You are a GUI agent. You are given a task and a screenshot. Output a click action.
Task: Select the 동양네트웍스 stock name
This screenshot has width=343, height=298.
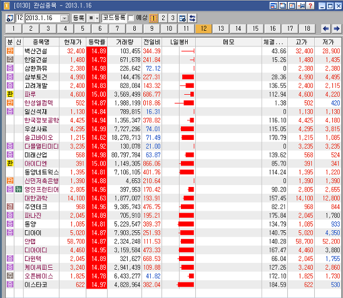(x=41, y=172)
